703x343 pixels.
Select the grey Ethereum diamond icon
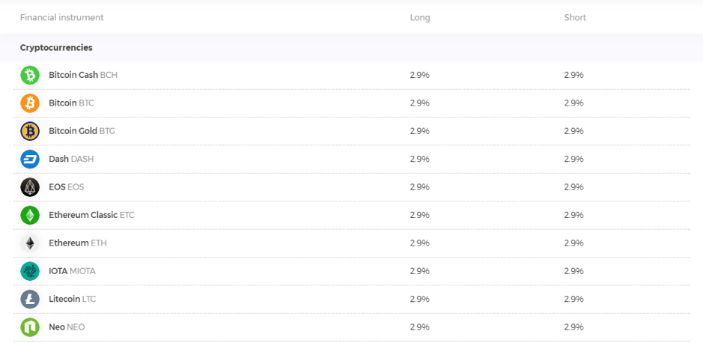(30, 243)
